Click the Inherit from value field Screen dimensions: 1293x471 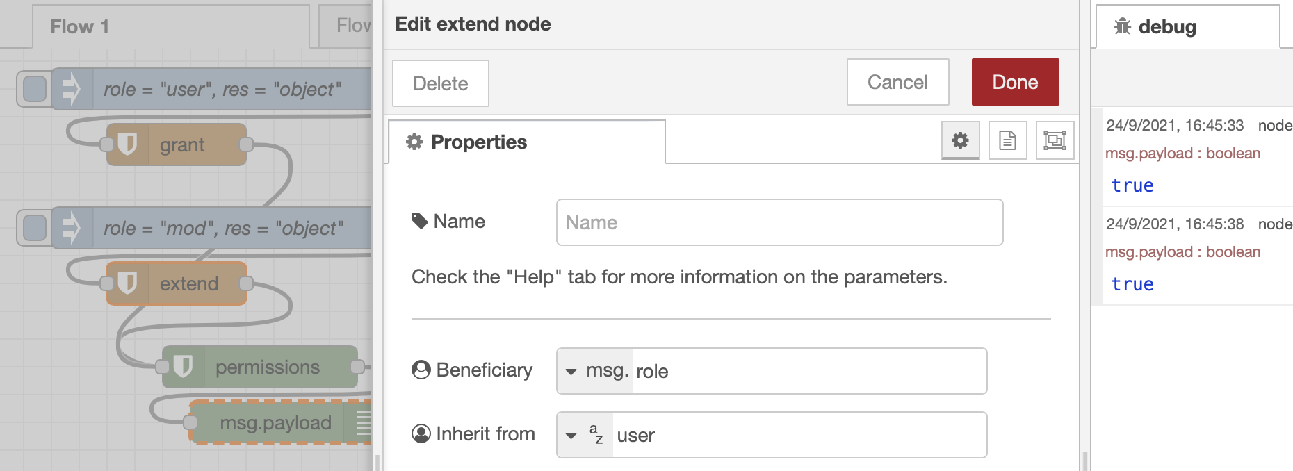pyautogui.click(x=798, y=436)
